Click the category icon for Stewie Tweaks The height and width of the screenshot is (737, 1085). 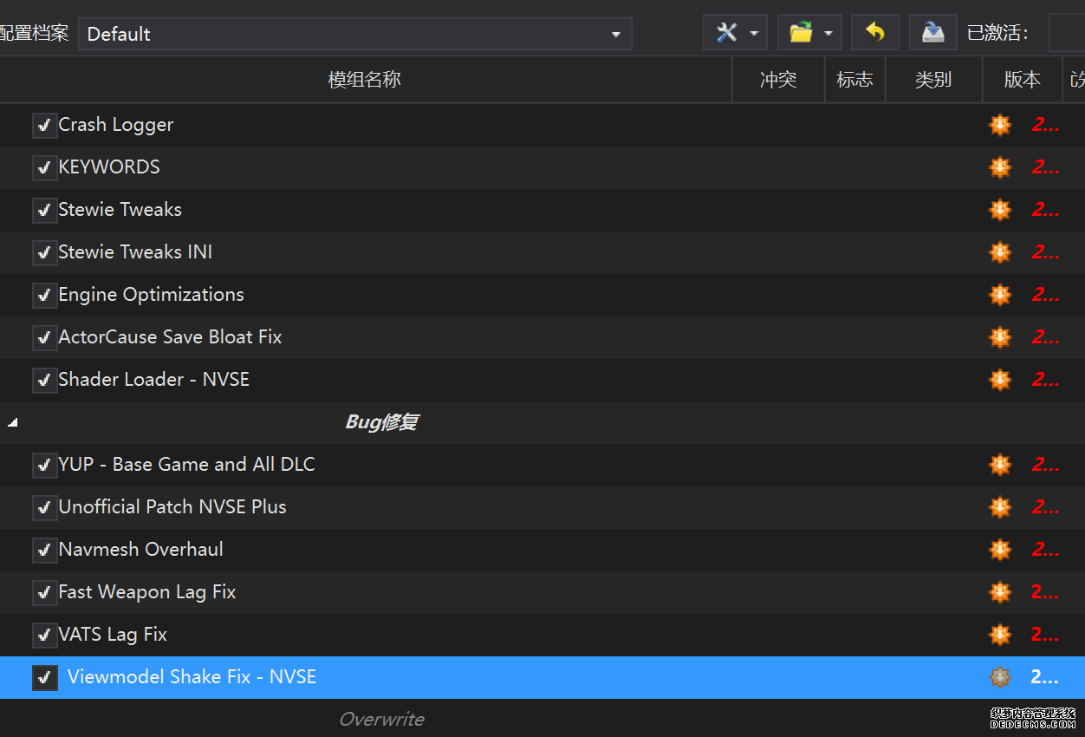[1000, 210]
